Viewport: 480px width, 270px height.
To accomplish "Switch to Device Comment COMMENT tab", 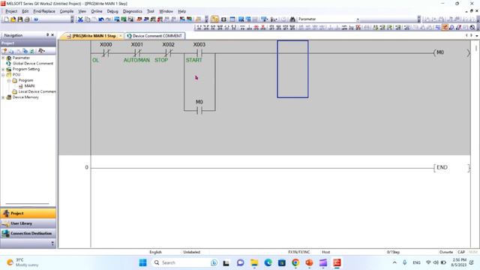I will [154, 36].
